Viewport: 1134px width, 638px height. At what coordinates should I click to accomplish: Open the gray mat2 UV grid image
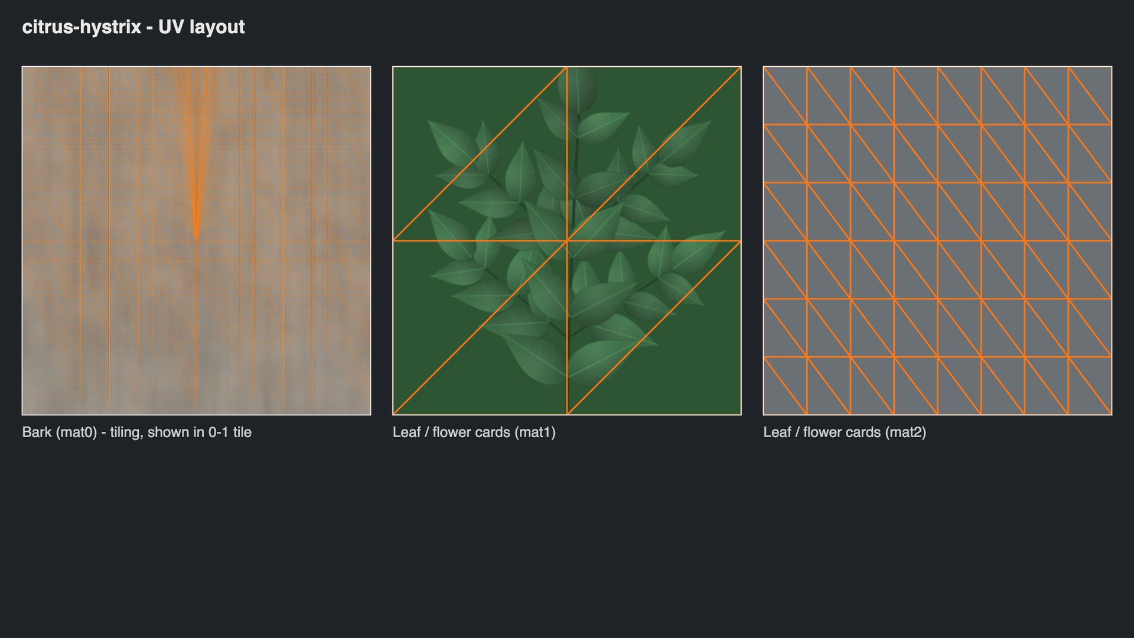(937, 240)
